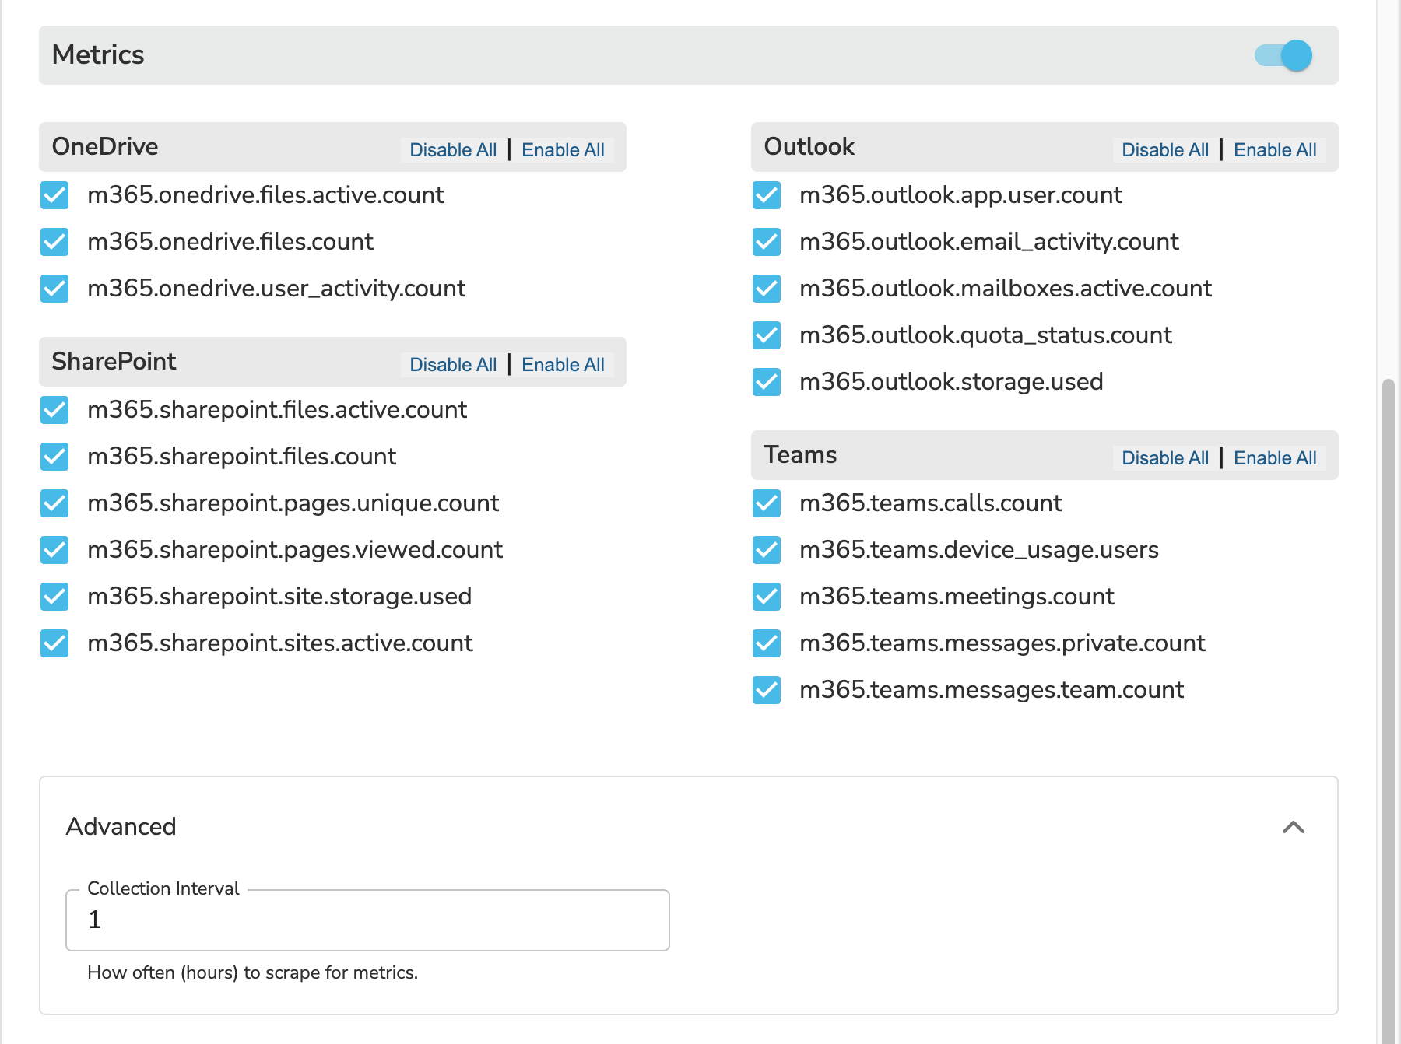Click the m365.teams.messages.team.count label
This screenshot has width=1401, height=1044.
pos(992,690)
